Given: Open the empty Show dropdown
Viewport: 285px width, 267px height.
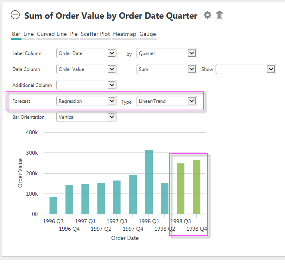Looking at the screenshot, I should [x=246, y=69].
